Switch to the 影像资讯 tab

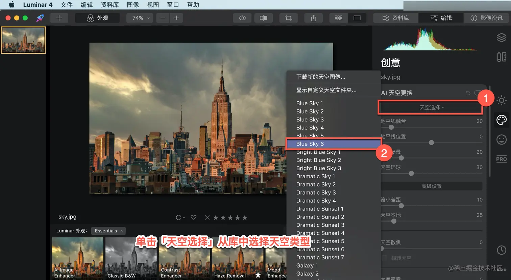486,18
